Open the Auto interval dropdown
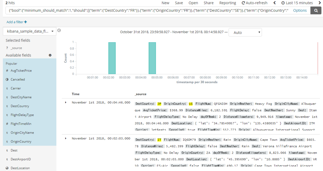 245,32
